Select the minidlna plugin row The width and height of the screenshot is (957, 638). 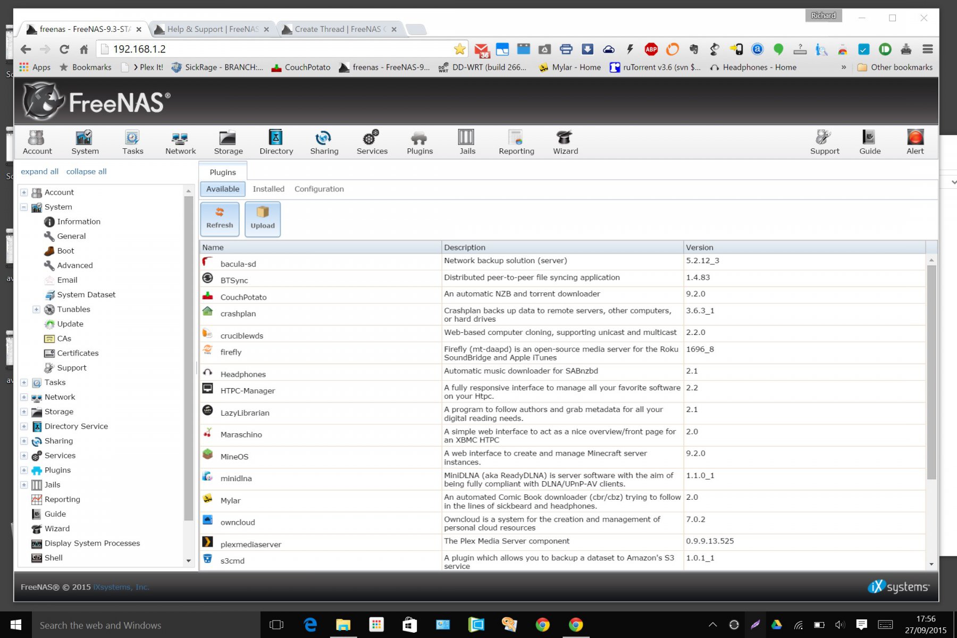pyautogui.click(x=563, y=479)
